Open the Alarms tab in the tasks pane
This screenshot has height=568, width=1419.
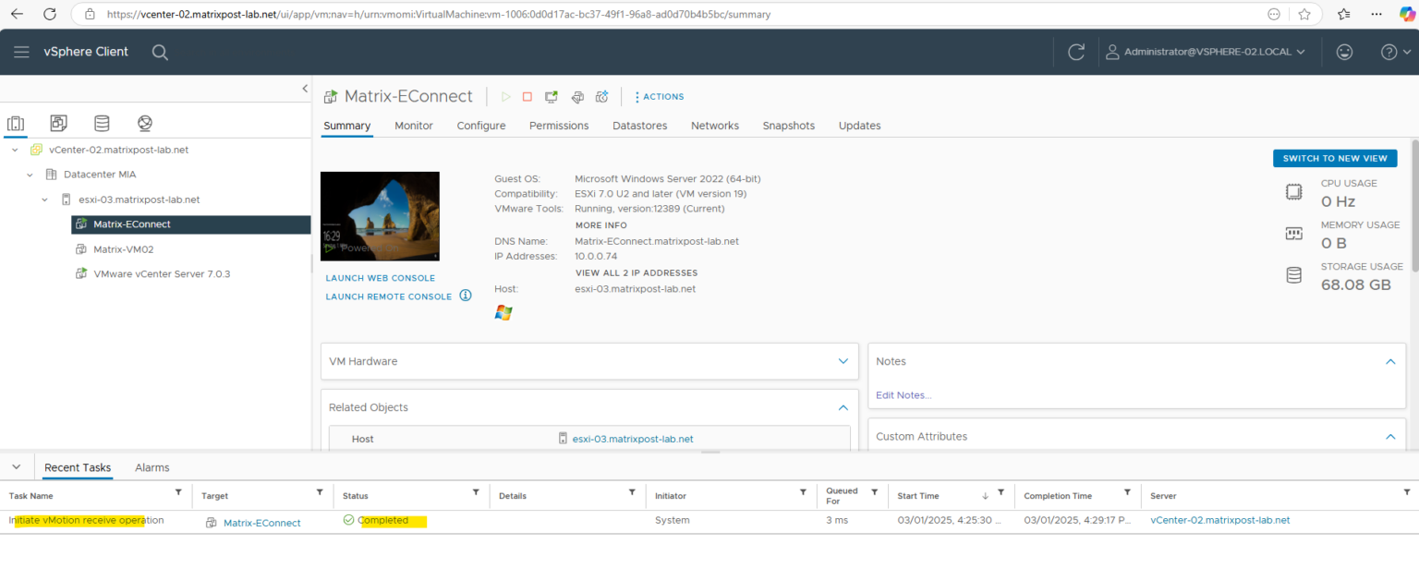pyautogui.click(x=152, y=467)
